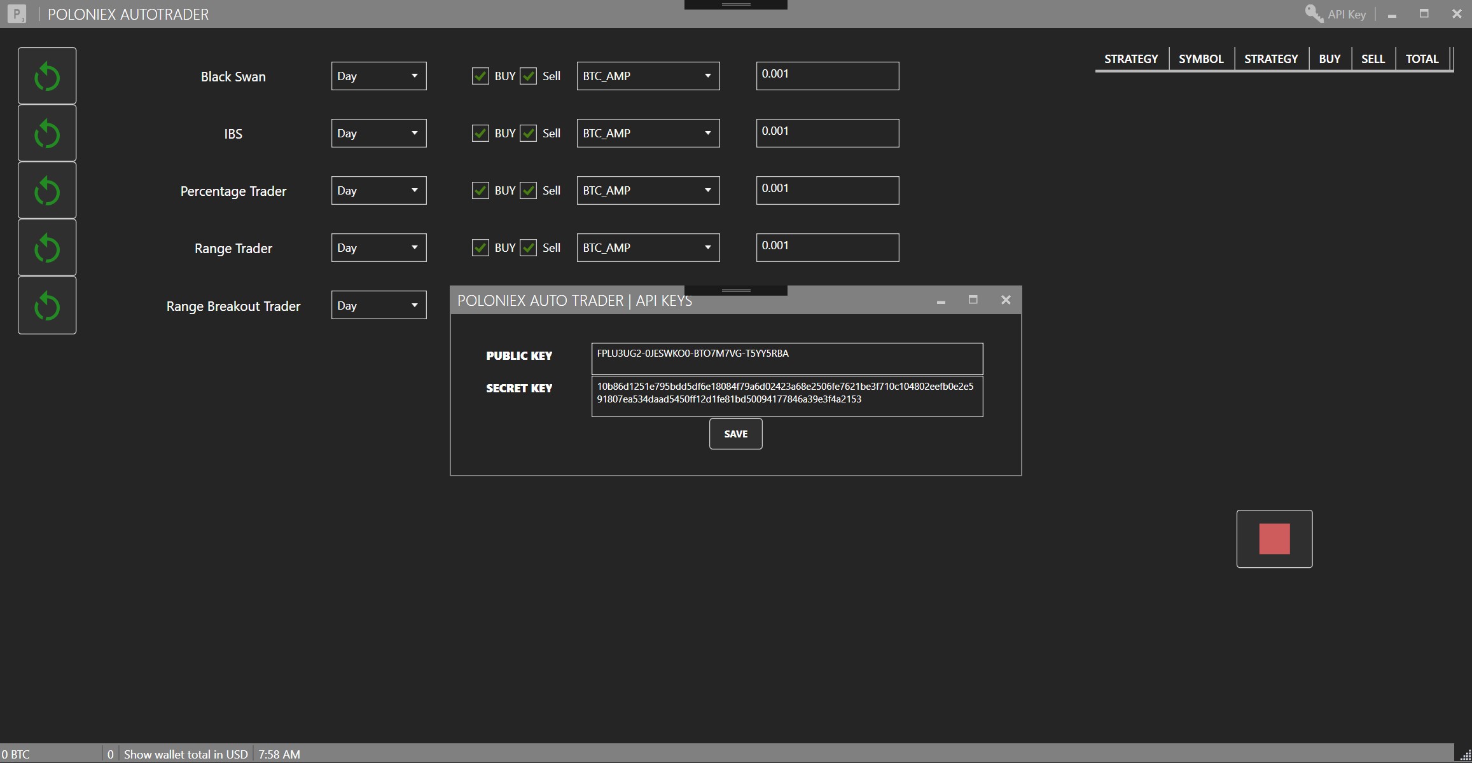Toggle the Sell checkbox for Percentage Trader
Image resolution: width=1472 pixels, height=763 pixels.
point(528,191)
